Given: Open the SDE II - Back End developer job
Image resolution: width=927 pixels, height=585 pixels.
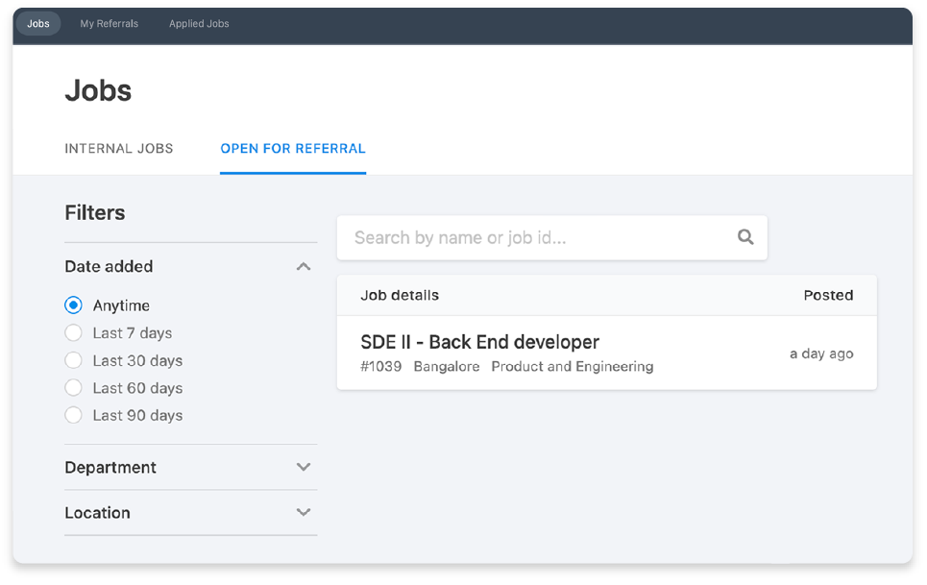Looking at the screenshot, I should 479,342.
